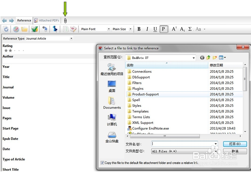Expand the Reference Type dropdown

(71, 39)
